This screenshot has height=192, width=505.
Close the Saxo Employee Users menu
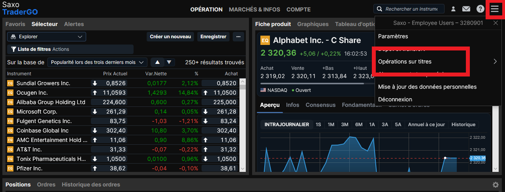tap(496, 23)
